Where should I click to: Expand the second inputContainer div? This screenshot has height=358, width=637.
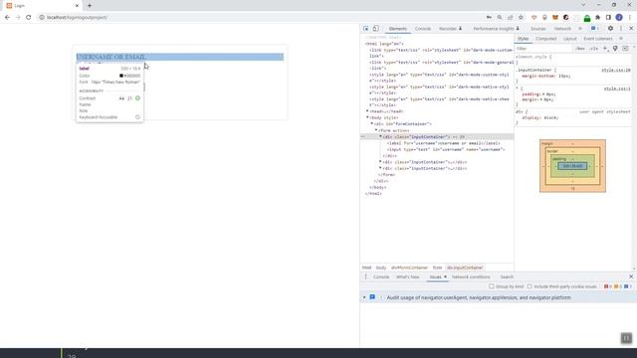tap(380, 162)
